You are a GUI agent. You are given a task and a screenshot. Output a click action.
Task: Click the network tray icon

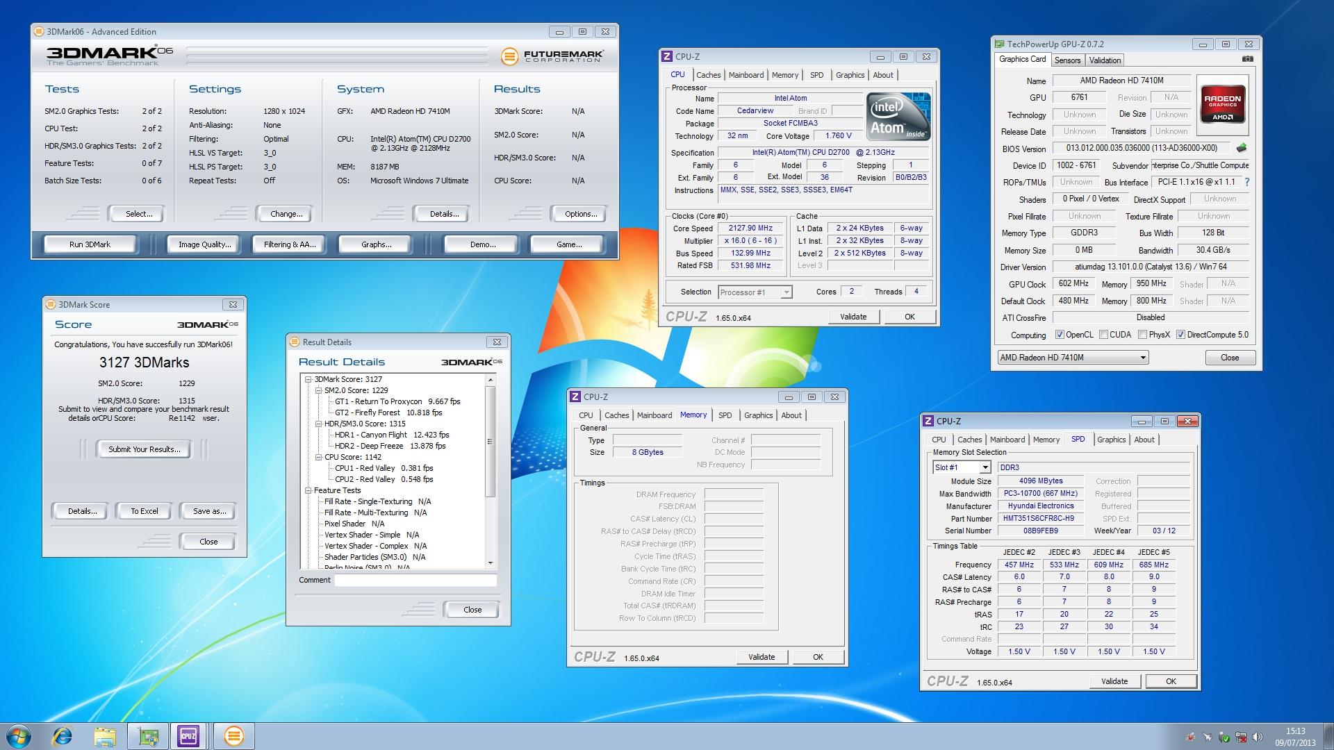click(x=1241, y=737)
